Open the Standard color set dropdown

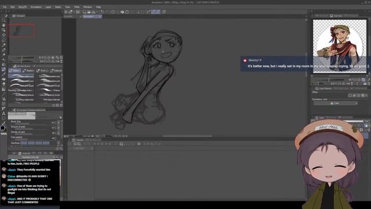[x=32, y=157]
